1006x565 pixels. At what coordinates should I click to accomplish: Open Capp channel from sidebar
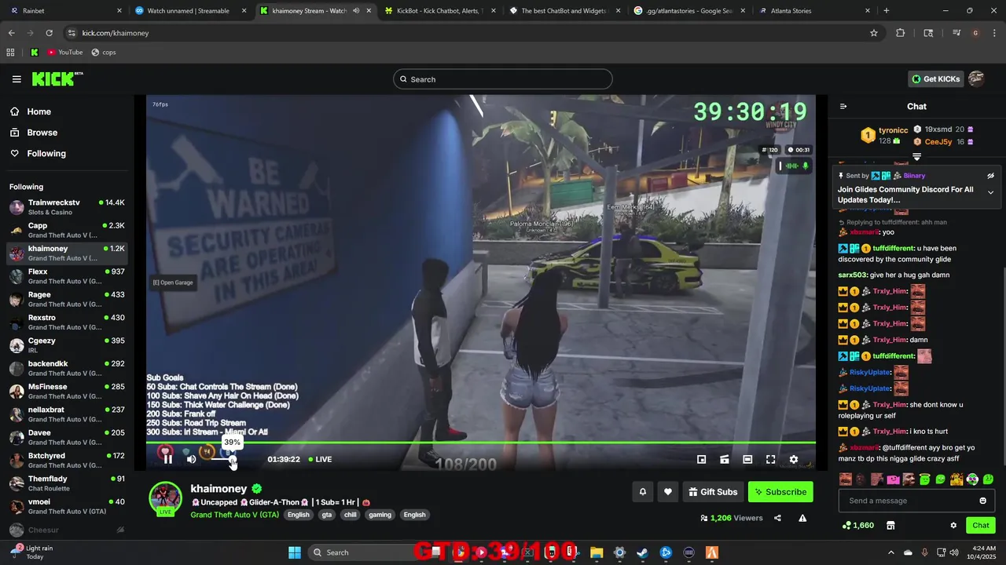(x=67, y=230)
